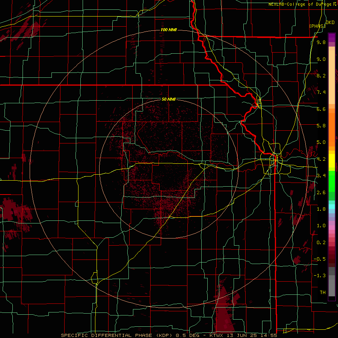Click the 2.6 value on the color scale
The image size is (338, 338).
(x=321, y=193)
